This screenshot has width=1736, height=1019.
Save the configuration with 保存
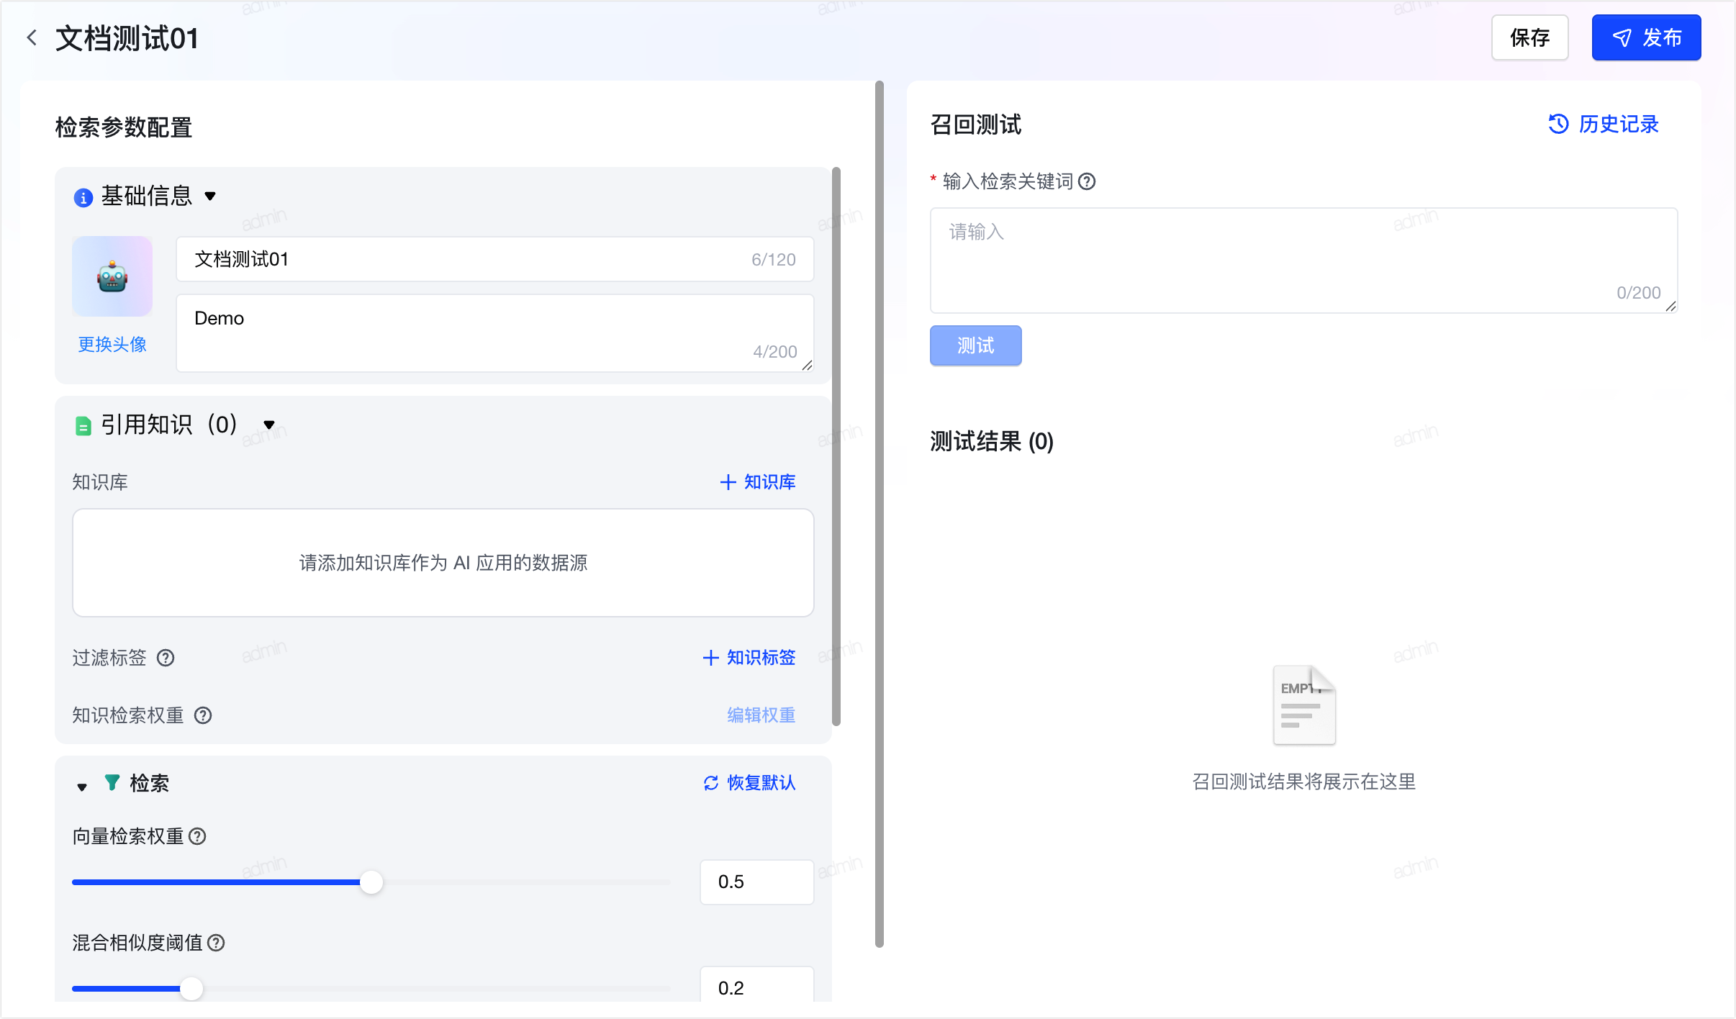(1529, 37)
